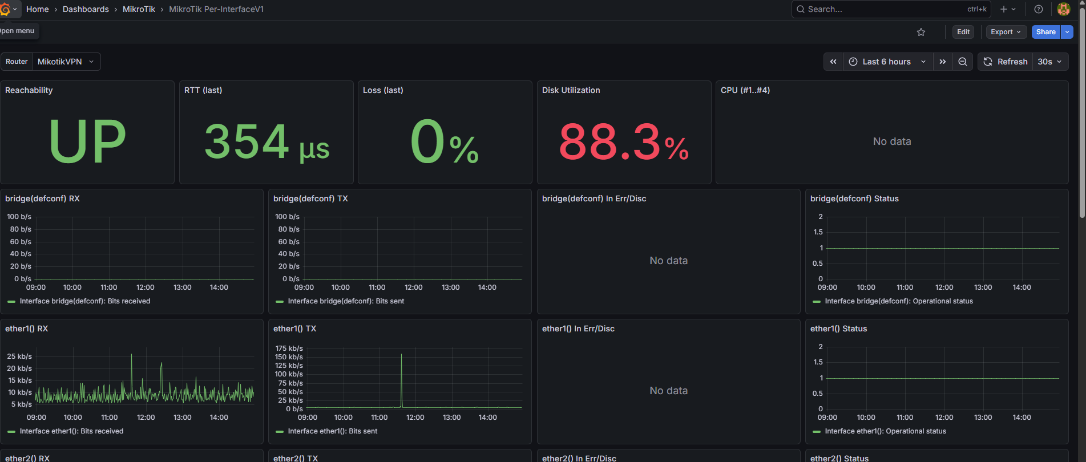Click the plus icon to add new

pyautogui.click(x=1008, y=9)
